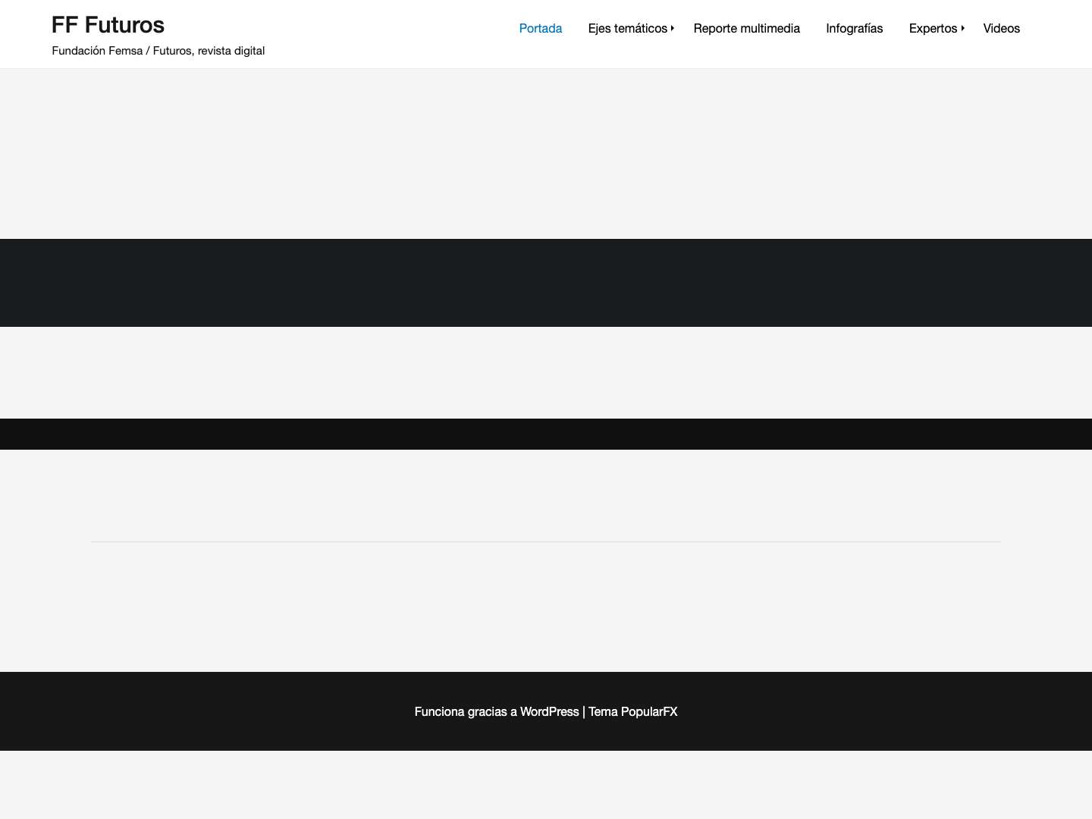Select the Ejes temáticos menu item
Viewport: 1092px width, 819px height.
click(x=628, y=29)
